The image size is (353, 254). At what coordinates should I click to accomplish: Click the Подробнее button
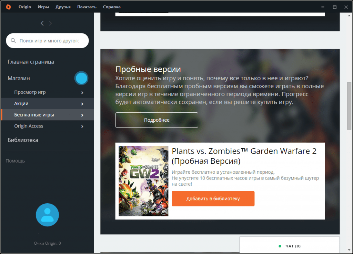(x=157, y=120)
